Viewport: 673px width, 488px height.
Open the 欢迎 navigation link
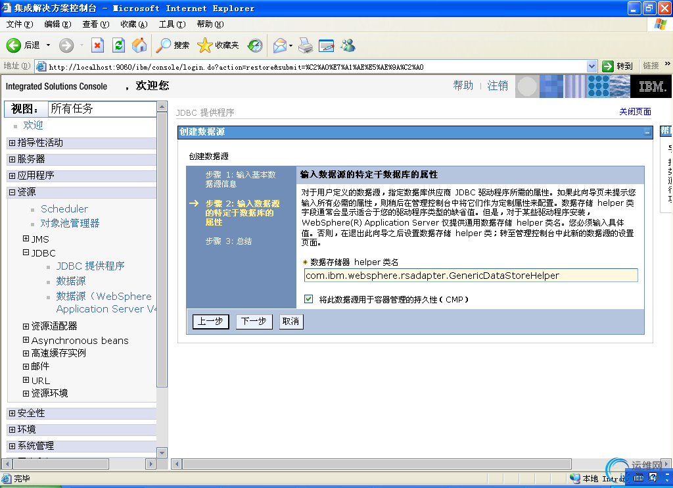click(x=33, y=125)
